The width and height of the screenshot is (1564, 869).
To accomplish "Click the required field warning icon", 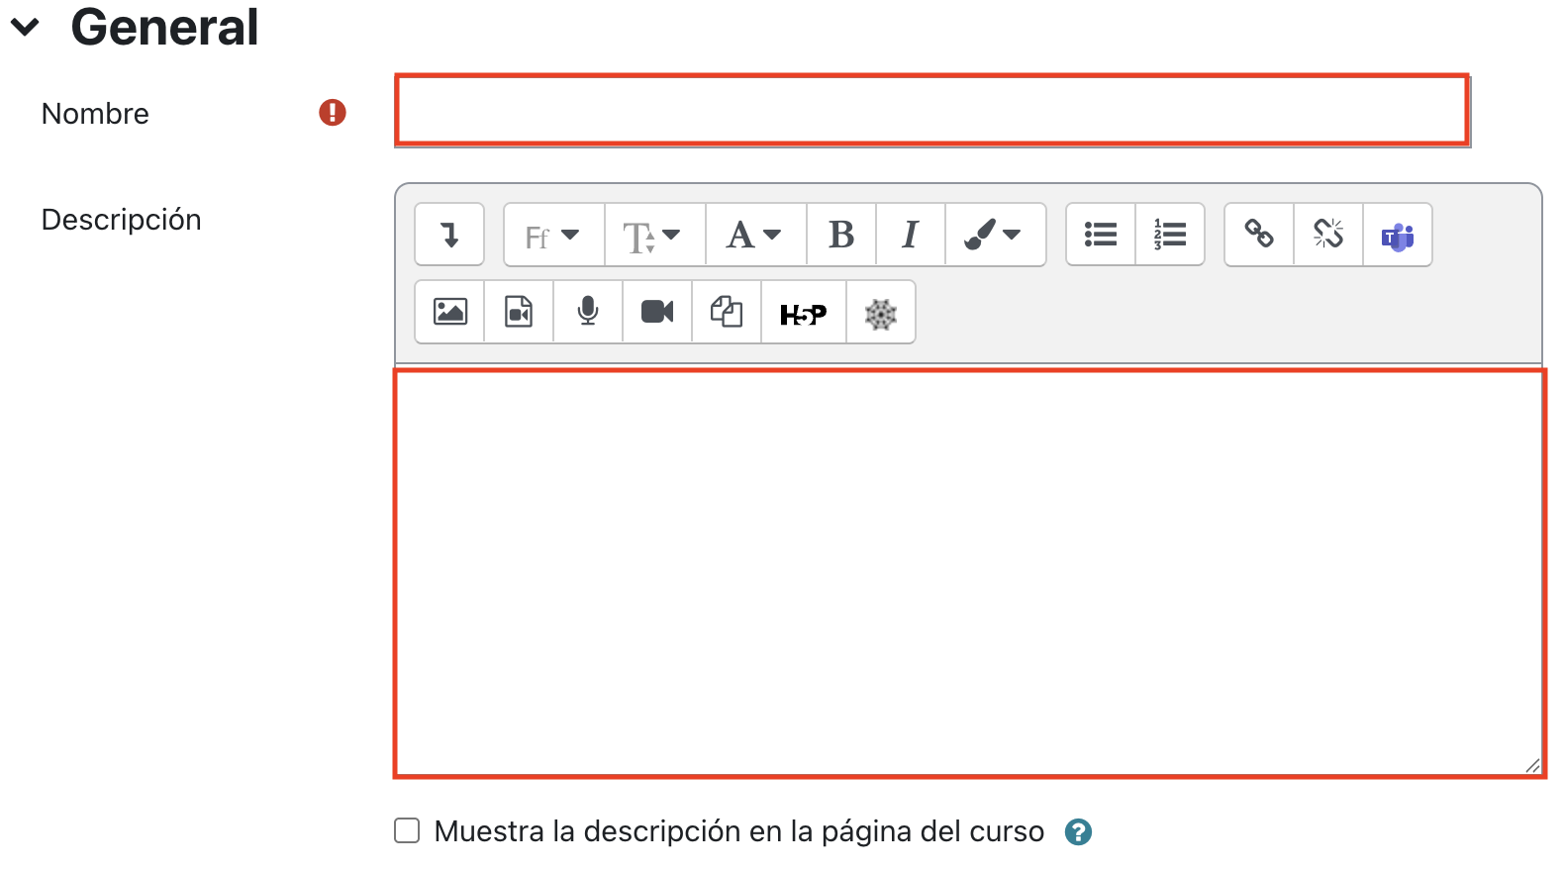I will coord(333,113).
